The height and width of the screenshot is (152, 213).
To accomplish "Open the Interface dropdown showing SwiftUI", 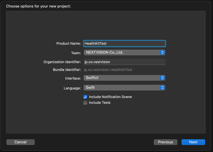I will 121,78.
